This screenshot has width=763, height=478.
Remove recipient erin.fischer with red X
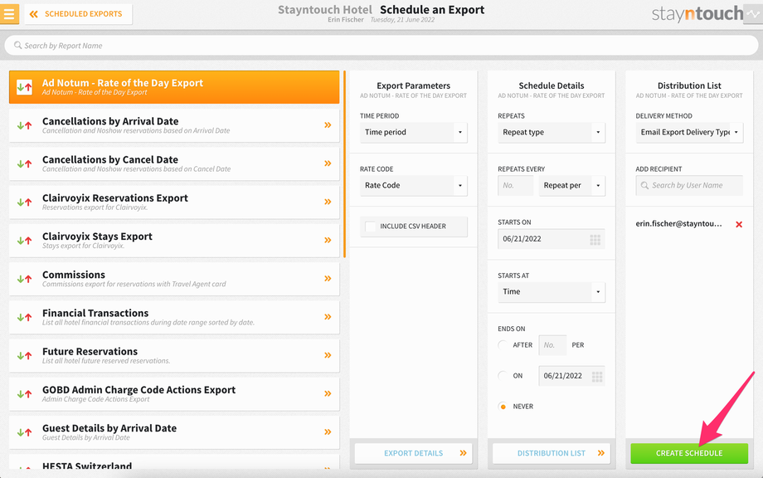tap(739, 224)
